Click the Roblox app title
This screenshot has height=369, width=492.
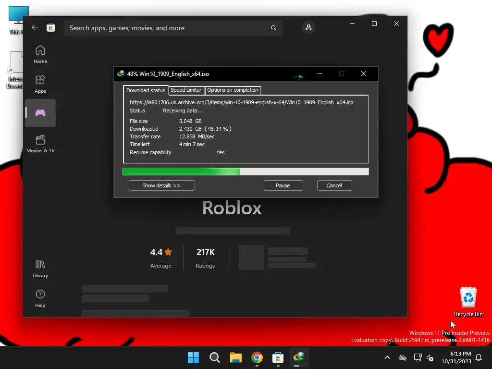coord(232,208)
